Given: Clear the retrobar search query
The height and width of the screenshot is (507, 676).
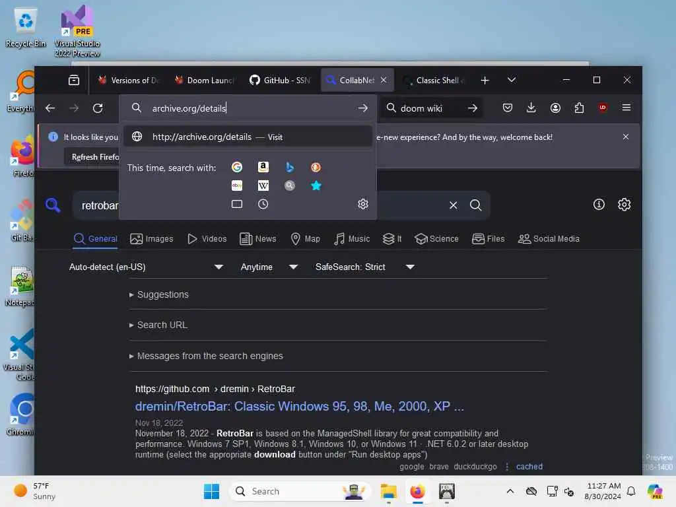Looking at the screenshot, I should point(453,205).
